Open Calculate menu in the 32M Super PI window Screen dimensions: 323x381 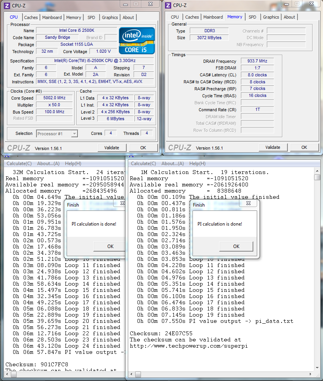19,164
